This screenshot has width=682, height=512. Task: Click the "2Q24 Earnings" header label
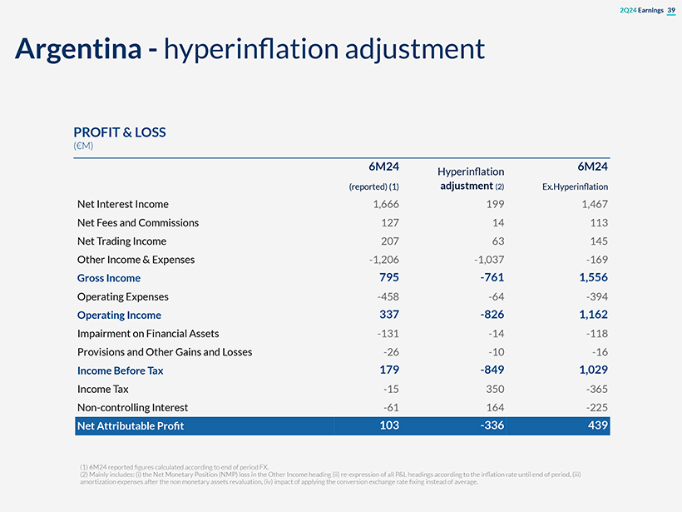click(641, 10)
